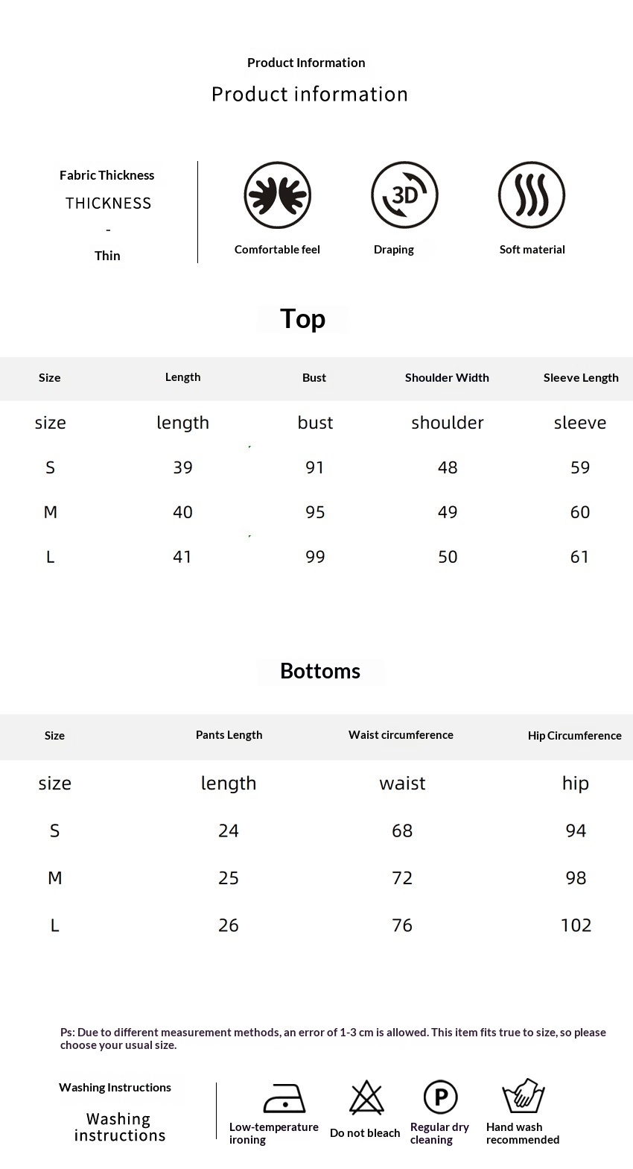The image size is (633, 1169).
Task: Click the Bust column header
Action: coord(314,377)
